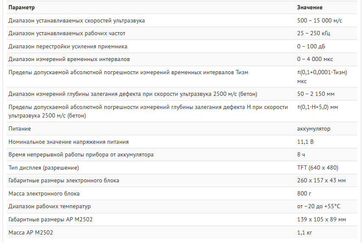The width and height of the screenshot is (363, 243).
Task: Click the "от −20 до +55°C" temperature value
Action: coord(319,207)
